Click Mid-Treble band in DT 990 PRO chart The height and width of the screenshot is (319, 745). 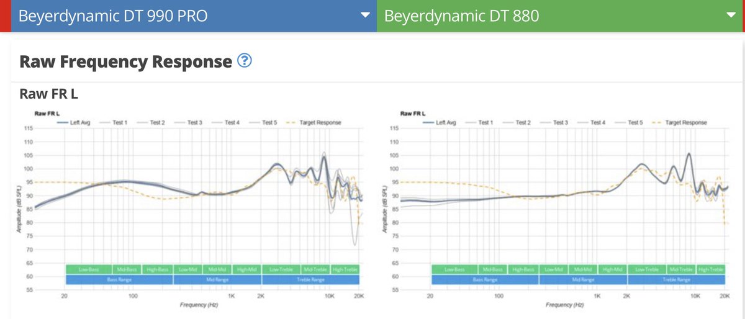pos(315,269)
